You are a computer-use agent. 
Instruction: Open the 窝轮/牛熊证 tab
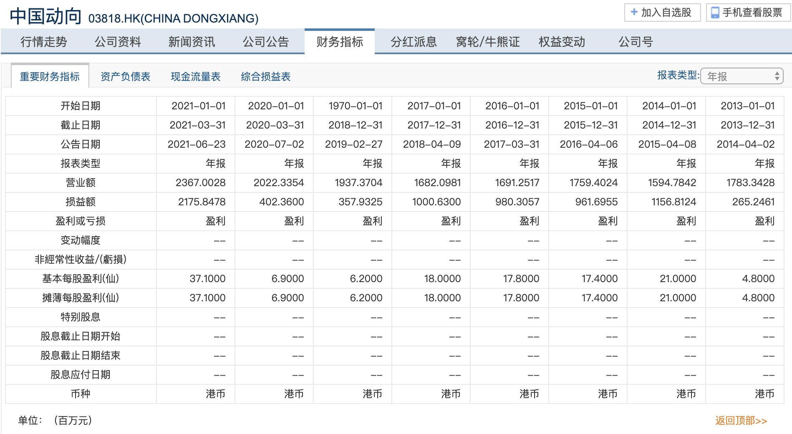(487, 42)
